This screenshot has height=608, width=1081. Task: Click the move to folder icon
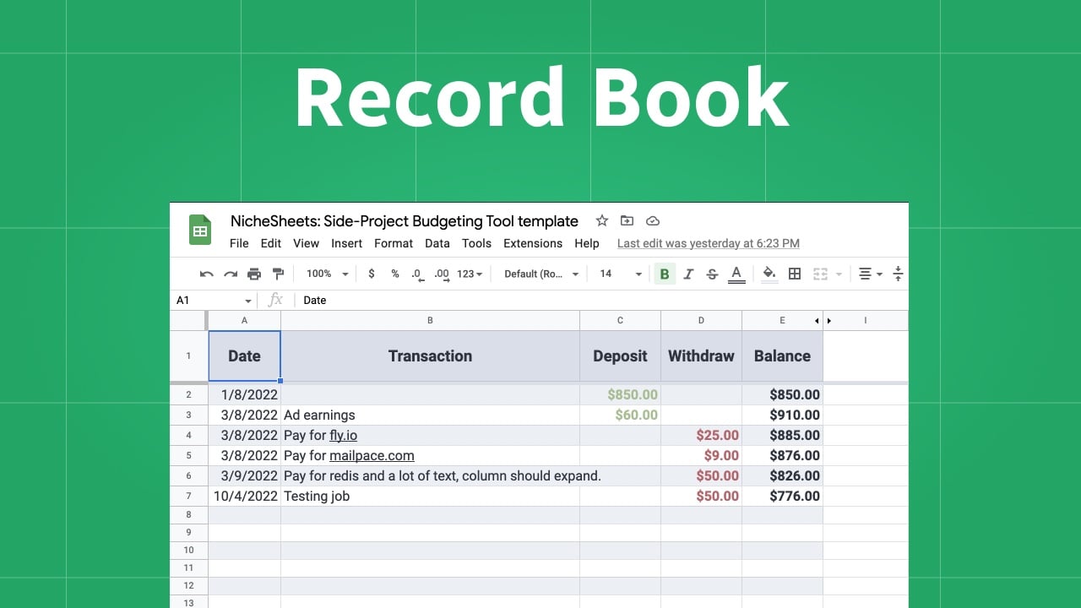[627, 220]
